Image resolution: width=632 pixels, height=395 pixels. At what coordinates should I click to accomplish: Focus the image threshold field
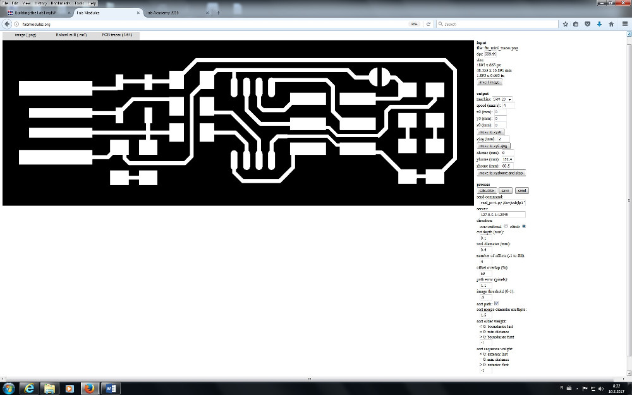point(485,297)
